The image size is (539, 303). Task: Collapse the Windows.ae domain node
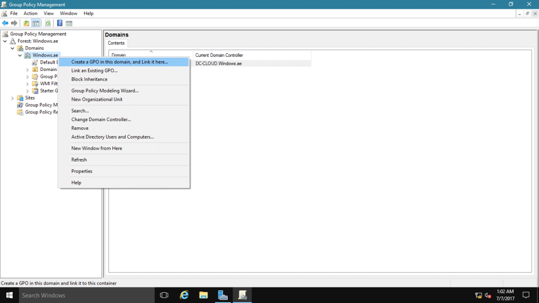point(20,55)
